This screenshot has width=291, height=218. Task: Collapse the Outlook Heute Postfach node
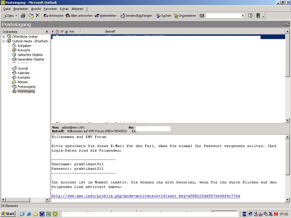(x=3, y=41)
